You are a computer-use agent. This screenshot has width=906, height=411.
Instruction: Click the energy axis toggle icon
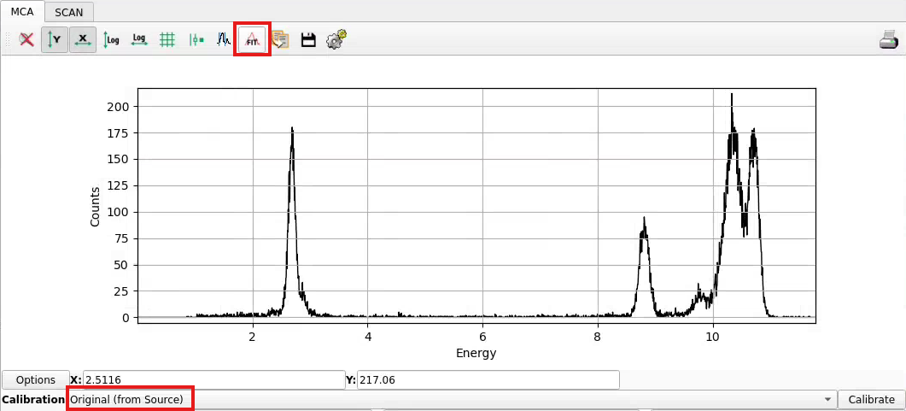(x=196, y=40)
